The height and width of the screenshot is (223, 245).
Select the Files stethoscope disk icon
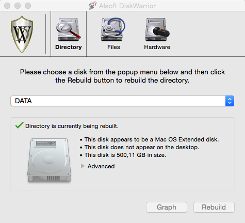click(x=113, y=29)
